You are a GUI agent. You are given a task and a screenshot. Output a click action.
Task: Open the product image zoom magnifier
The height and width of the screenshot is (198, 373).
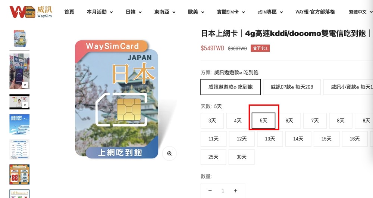pyautogui.click(x=169, y=154)
